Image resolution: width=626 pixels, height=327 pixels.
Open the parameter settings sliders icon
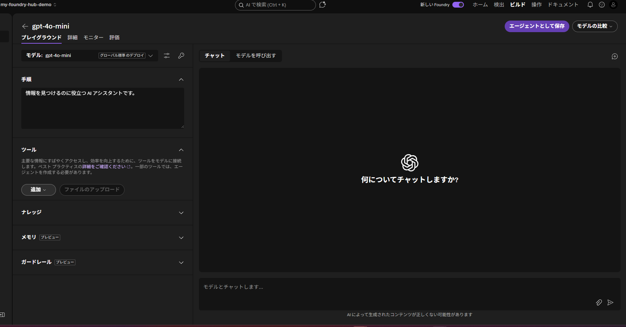pyautogui.click(x=167, y=56)
